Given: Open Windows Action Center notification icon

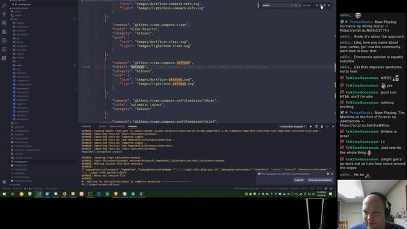Looking at the screenshot, I should (x=331, y=194).
